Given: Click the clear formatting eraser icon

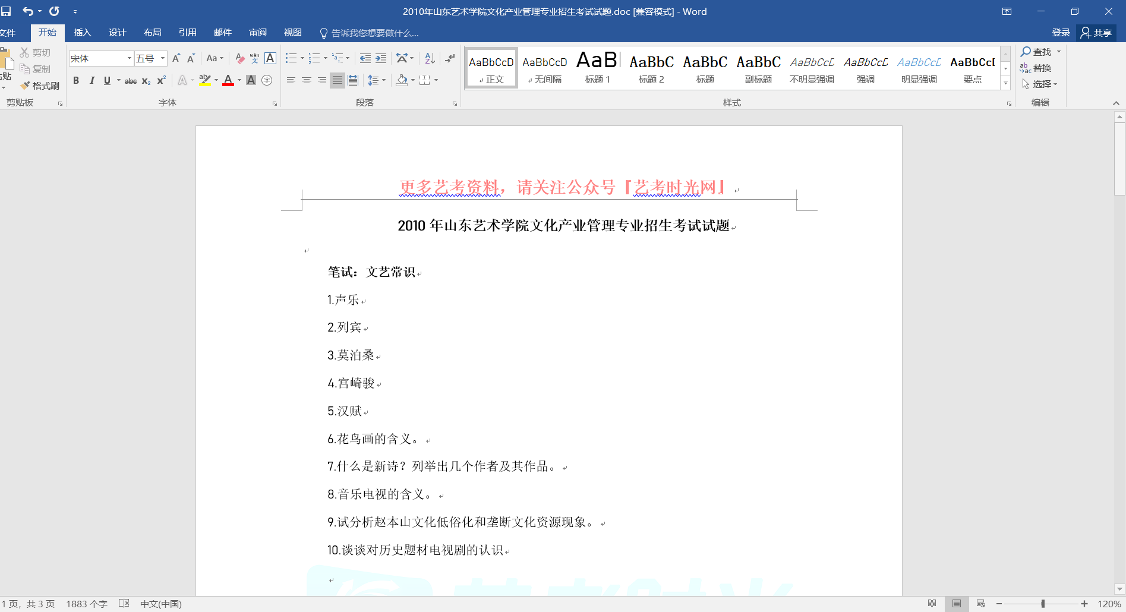Looking at the screenshot, I should point(239,58).
